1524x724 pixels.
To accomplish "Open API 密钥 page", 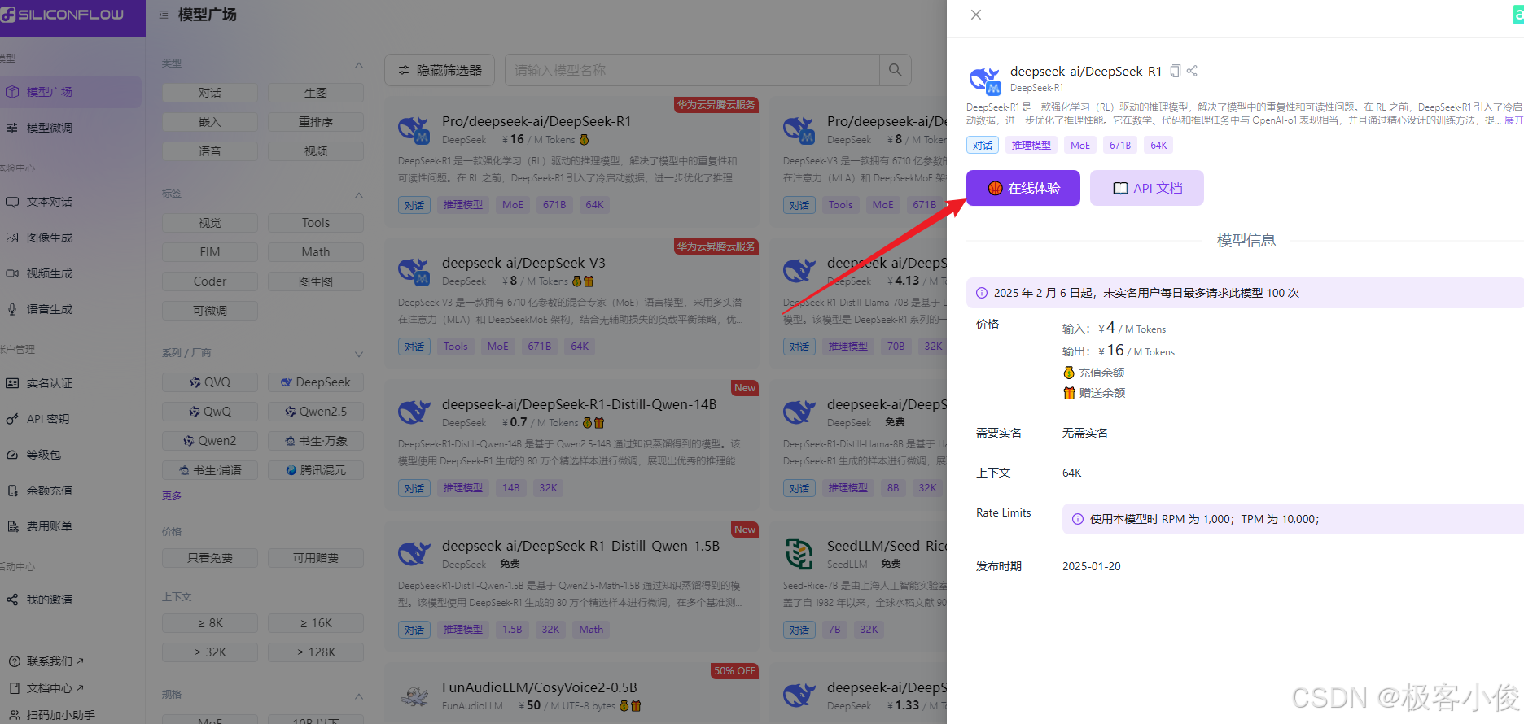I will click(x=71, y=419).
